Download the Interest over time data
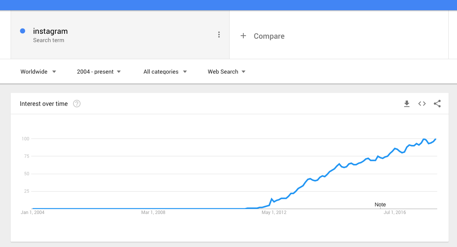Image resolution: width=457 pixels, height=247 pixels. point(407,104)
